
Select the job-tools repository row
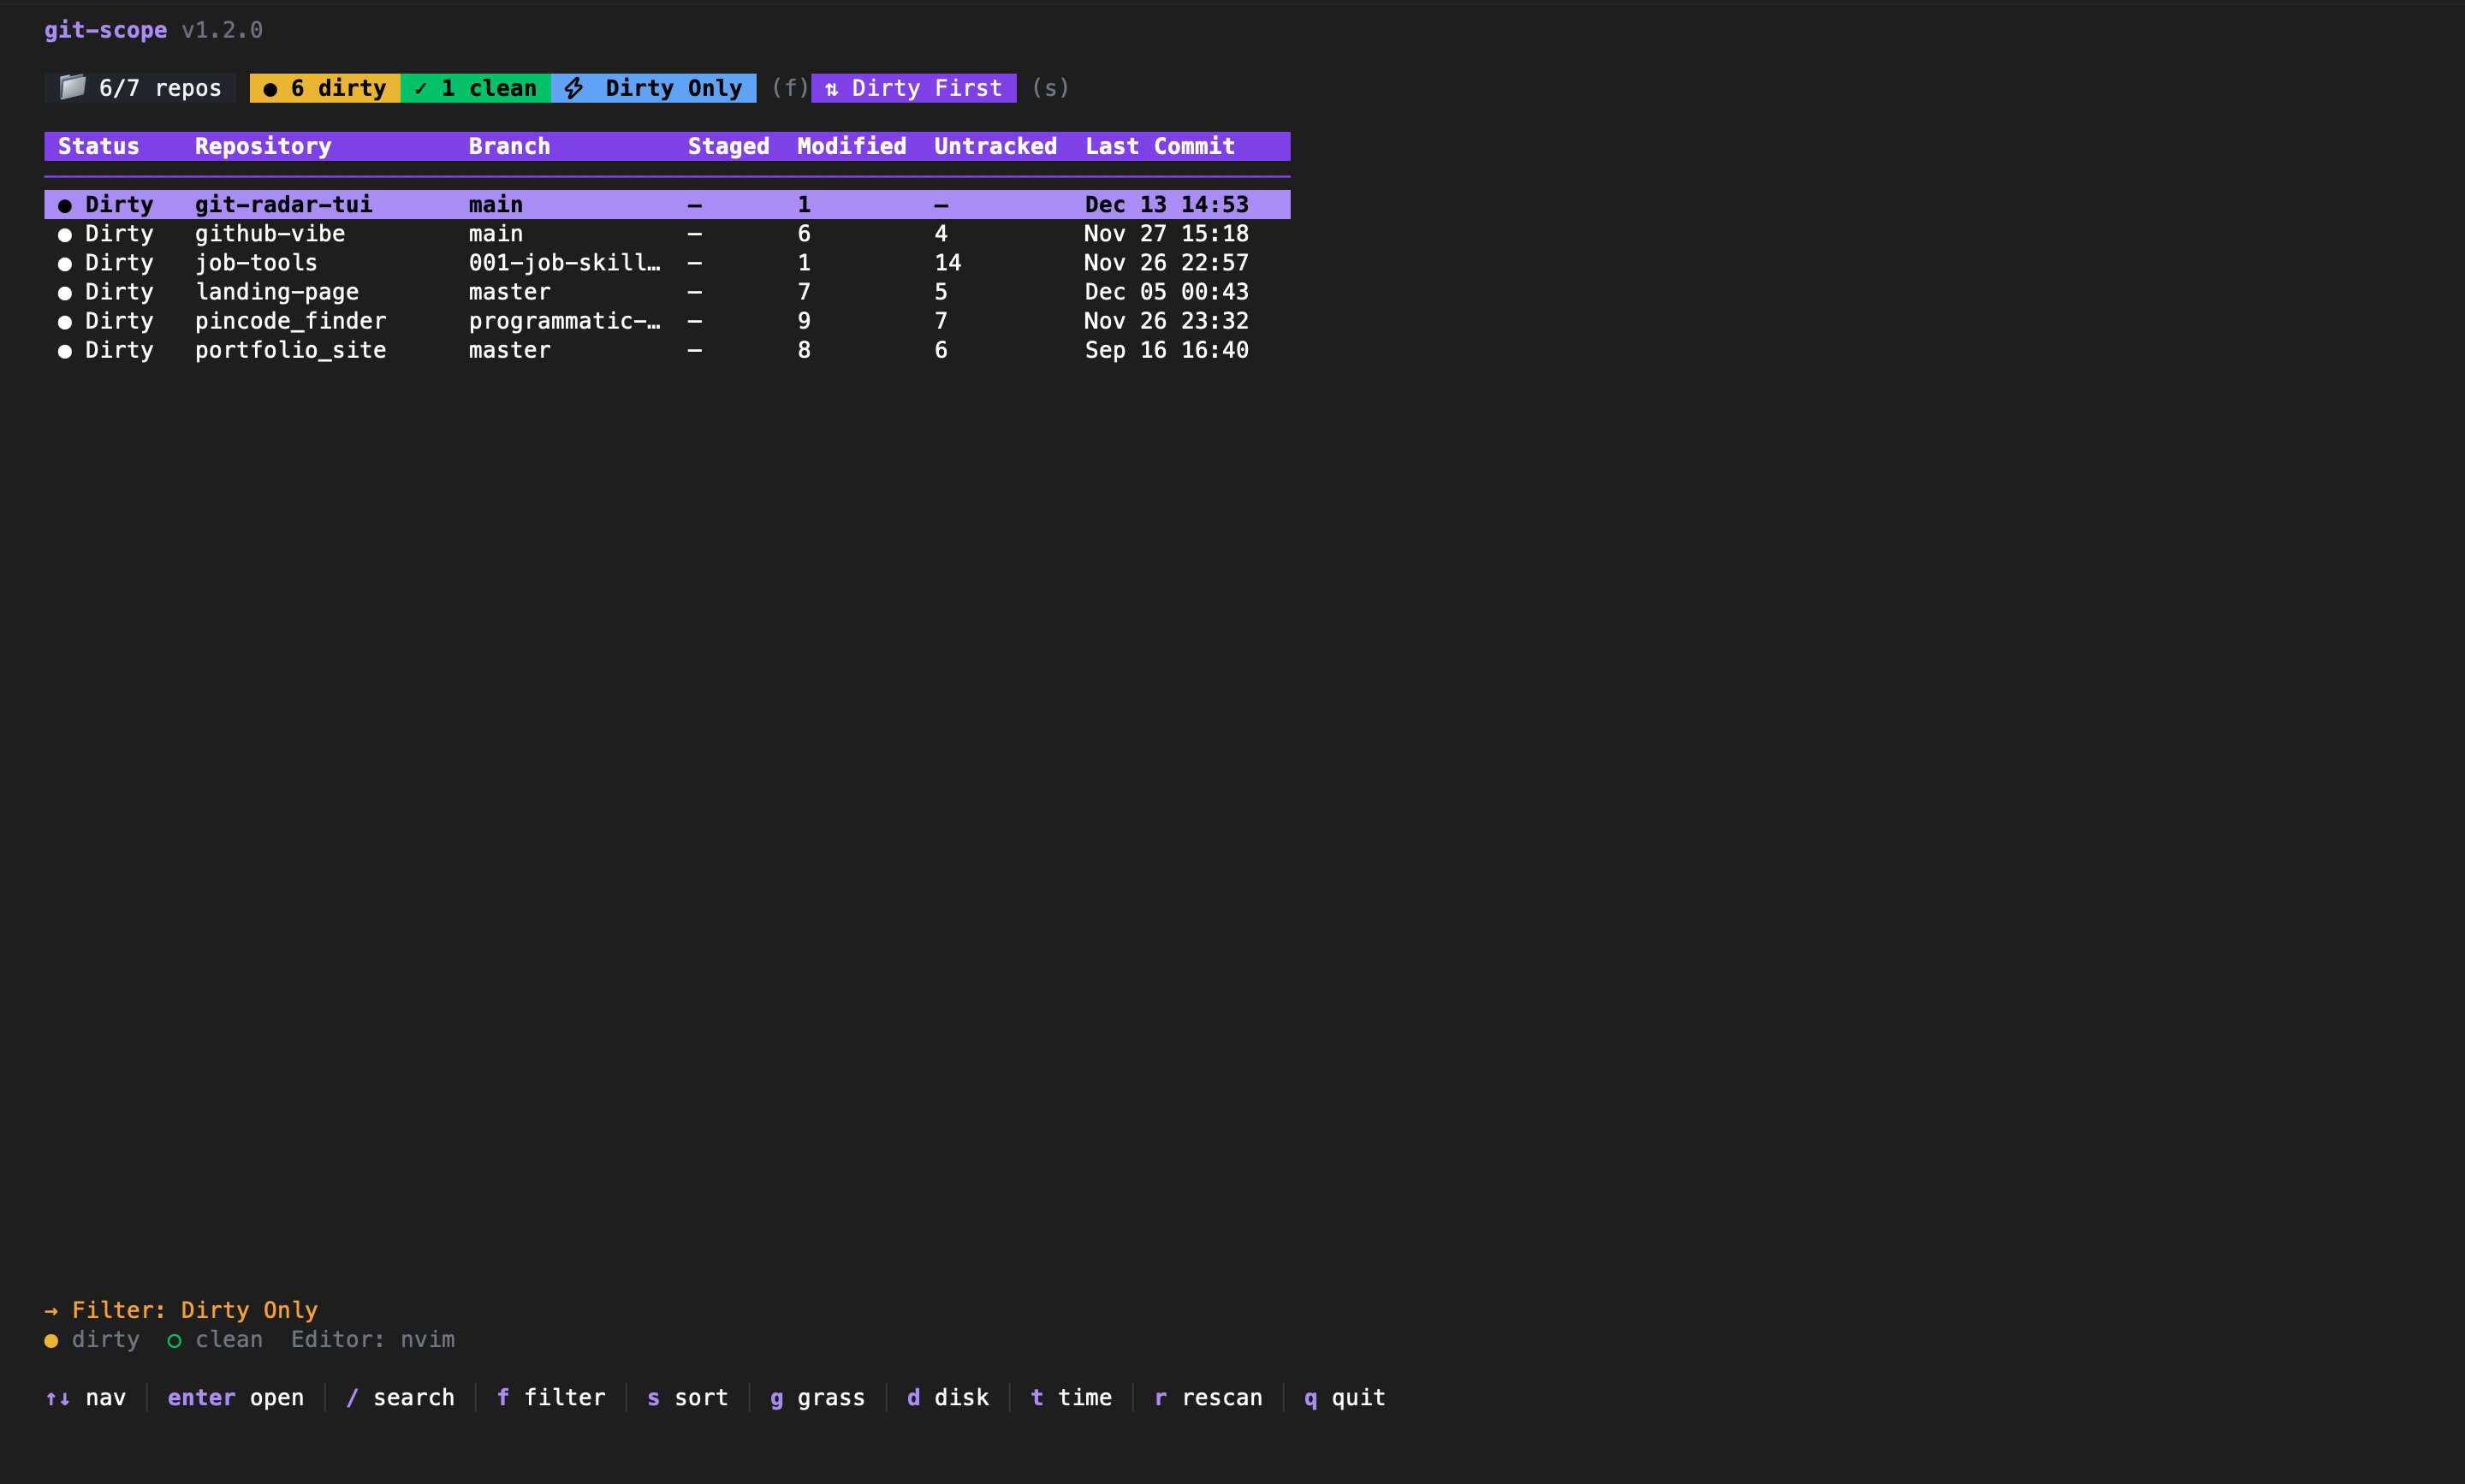pos(256,263)
